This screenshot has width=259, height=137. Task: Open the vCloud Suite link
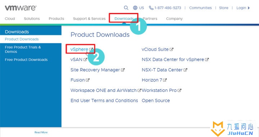[155, 49]
